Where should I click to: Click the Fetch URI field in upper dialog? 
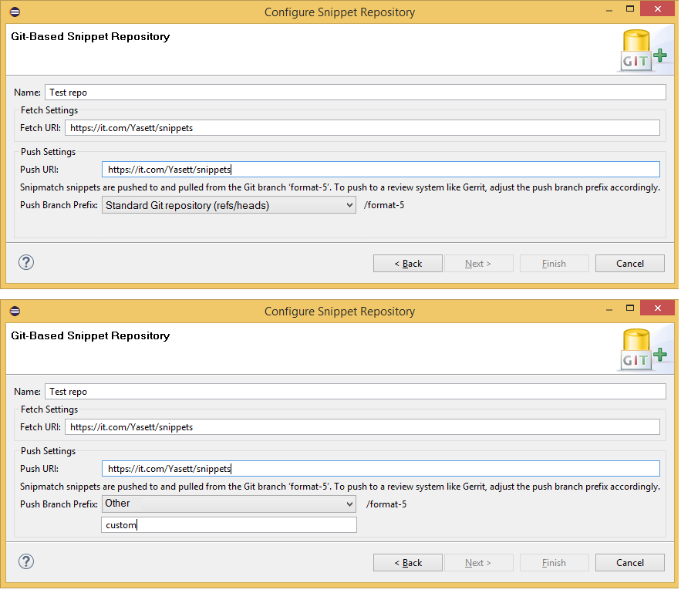362,128
